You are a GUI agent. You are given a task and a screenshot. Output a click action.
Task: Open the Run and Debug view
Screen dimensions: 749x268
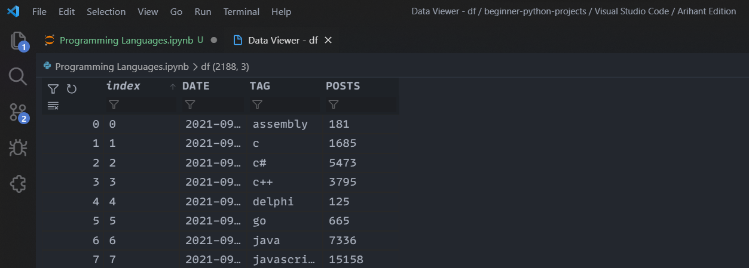pyautogui.click(x=18, y=148)
